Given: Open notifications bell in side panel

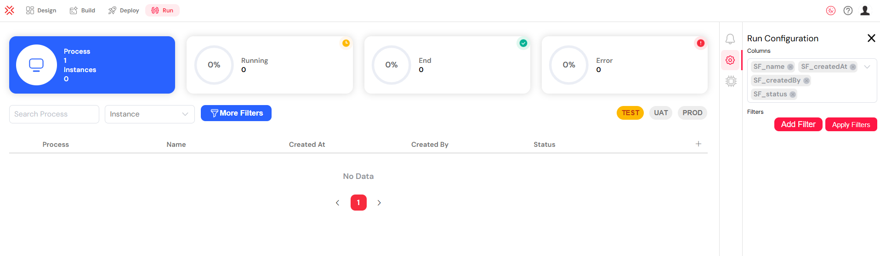Looking at the screenshot, I should pos(730,39).
